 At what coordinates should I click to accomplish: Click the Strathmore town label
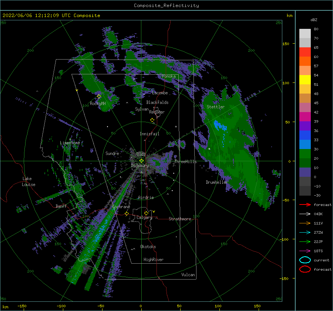[x=180, y=219]
